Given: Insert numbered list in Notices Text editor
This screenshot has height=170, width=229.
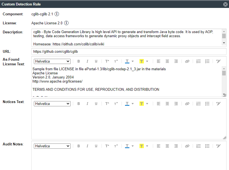Looking at the screenshot, I should pos(199,104).
